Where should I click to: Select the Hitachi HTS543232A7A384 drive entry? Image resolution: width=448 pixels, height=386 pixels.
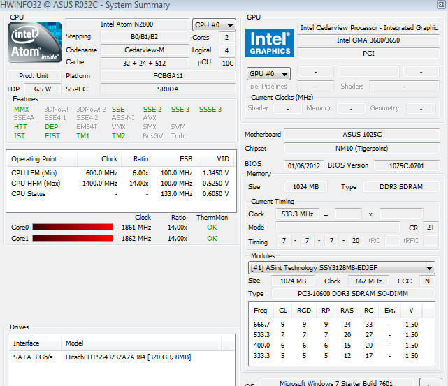tap(122, 357)
